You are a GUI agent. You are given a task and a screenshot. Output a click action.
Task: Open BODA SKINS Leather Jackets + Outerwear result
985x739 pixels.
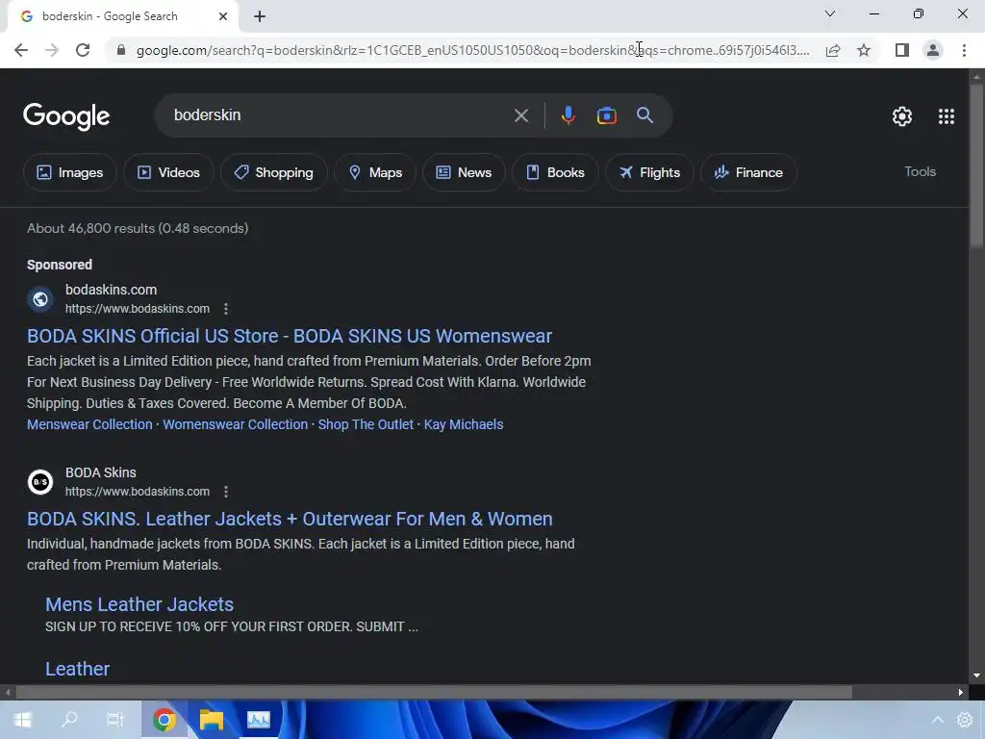(290, 519)
